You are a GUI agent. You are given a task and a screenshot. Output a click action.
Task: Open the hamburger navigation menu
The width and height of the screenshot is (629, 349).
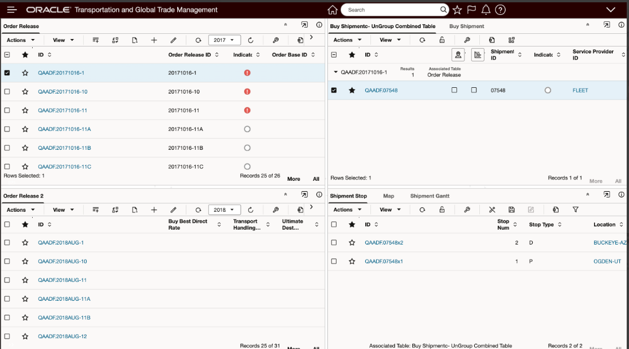point(12,10)
